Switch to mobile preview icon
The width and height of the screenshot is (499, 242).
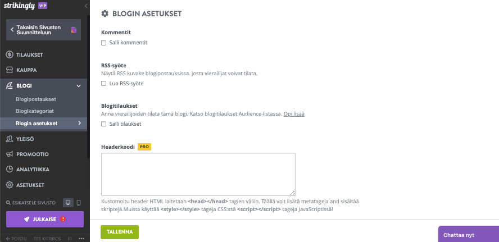tap(79, 203)
